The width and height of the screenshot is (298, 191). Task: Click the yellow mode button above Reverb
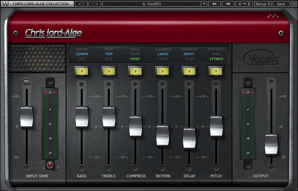point(162,72)
